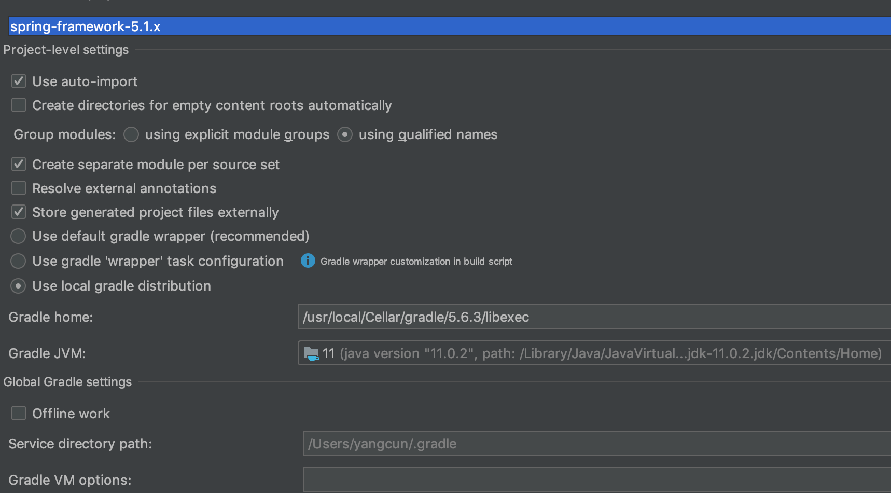Viewport: 891px width, 493px height.
Task: Enable Create directories for empty content roots
Action: click(x=19, y=105)
